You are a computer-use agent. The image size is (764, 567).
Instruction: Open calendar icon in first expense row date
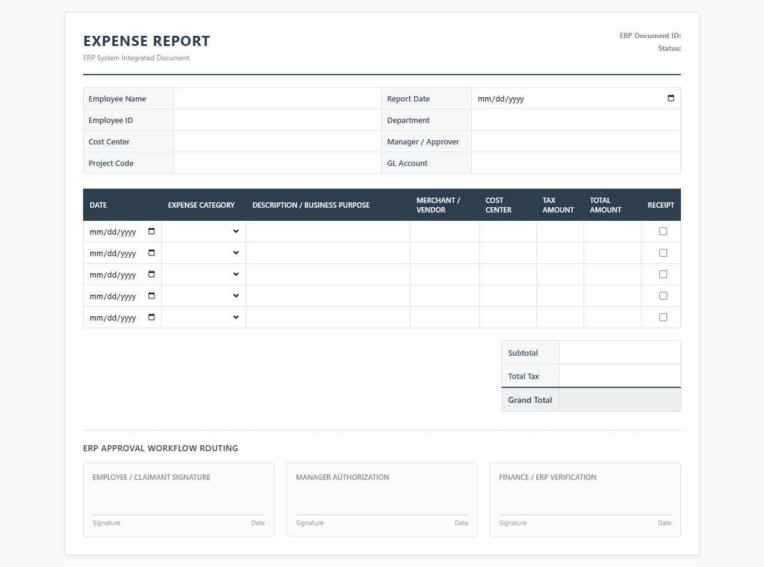(x=151, y=232)
